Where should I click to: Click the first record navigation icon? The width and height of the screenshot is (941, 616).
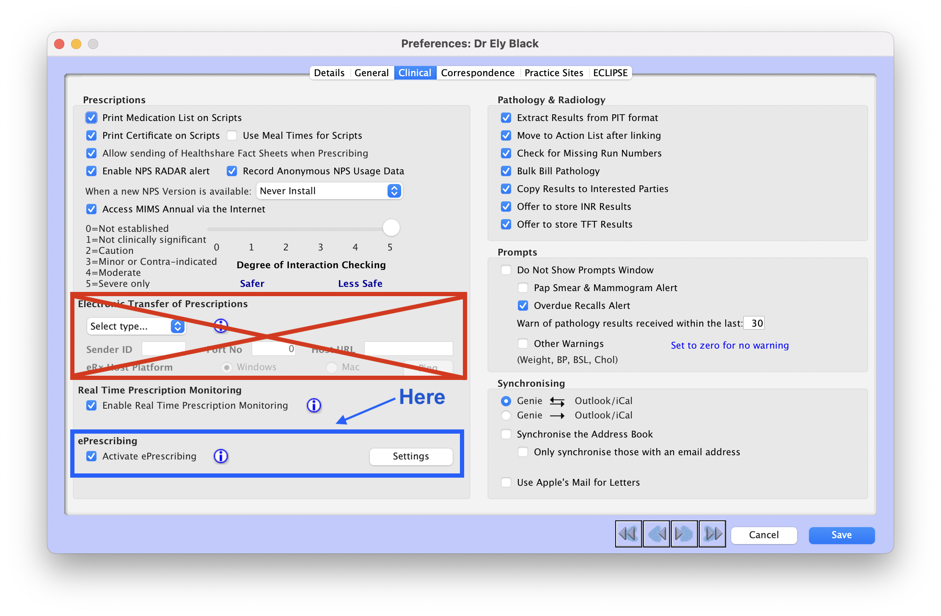tap(628, 534)
